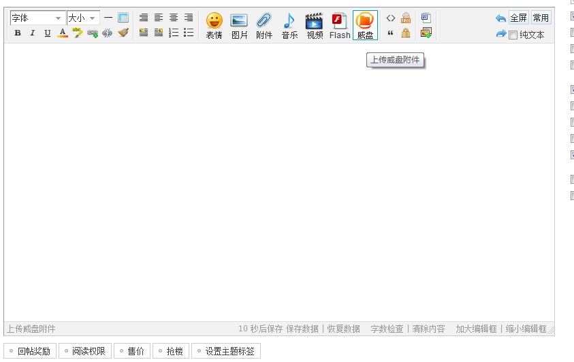The width and height of the screenshot is (574, 362).
Task: Float image right of text
Action: click(x=159, y=33)
